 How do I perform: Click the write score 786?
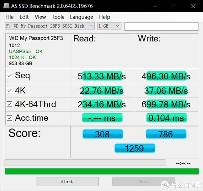166,134
